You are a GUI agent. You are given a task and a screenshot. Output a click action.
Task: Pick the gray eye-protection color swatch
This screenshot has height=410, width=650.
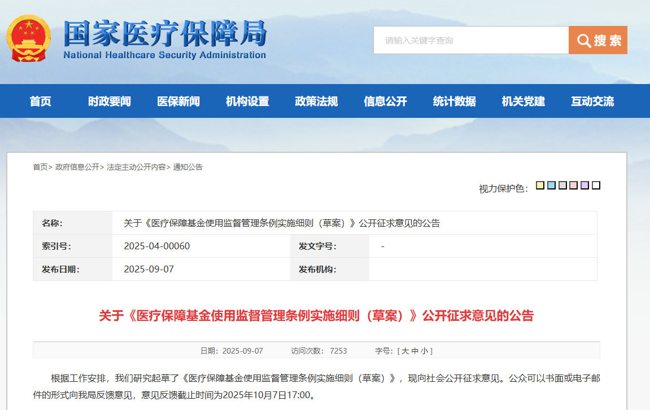562,186
